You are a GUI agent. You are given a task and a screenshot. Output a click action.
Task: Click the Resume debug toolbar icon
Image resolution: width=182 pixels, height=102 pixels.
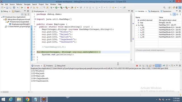click(x=22, y=8)
